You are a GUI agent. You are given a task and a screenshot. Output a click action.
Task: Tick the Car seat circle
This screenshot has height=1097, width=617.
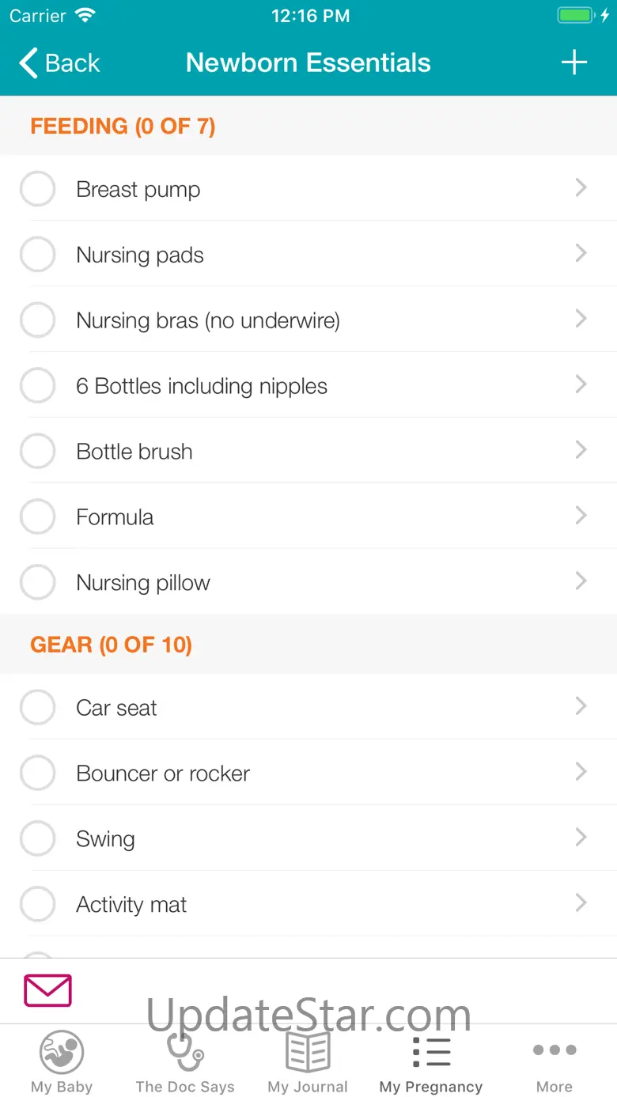pyautogui.click(x=37, y=708)
